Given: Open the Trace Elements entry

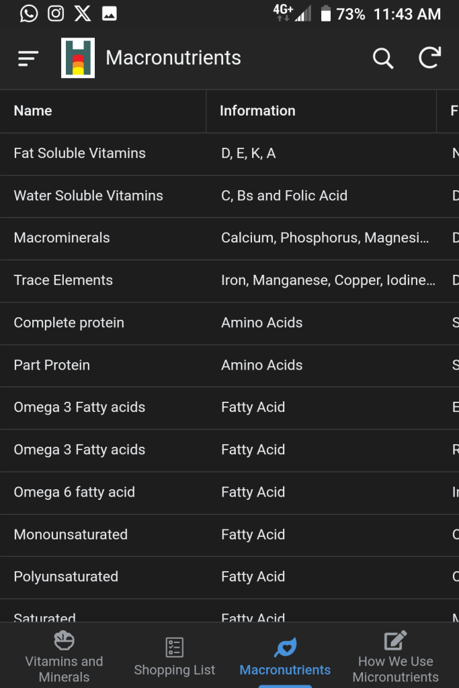Looking at the screenshot, I should [63, 280].
